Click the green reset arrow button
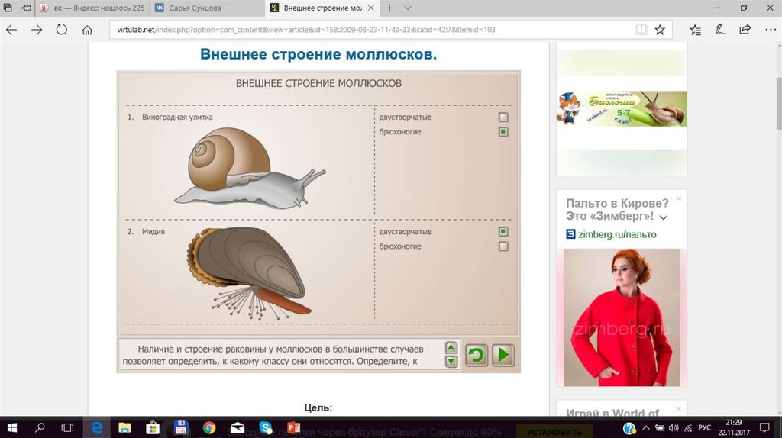Image resolution: width=782 pixels, height=438 pixels. 477,355
